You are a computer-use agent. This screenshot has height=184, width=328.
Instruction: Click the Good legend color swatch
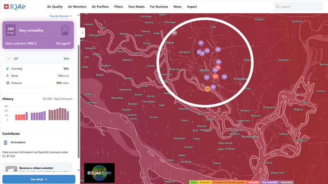click(194, 182)
